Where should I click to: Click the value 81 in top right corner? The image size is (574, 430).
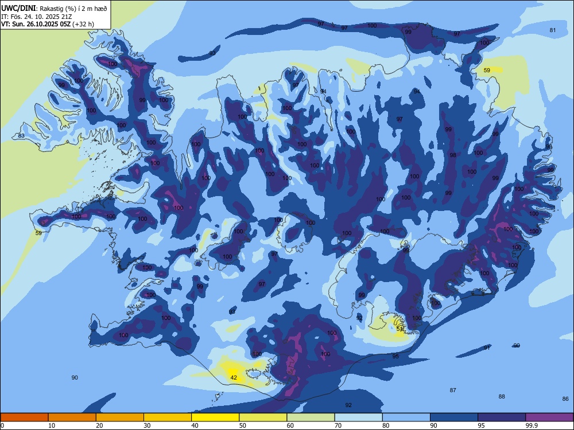(553, 30)
